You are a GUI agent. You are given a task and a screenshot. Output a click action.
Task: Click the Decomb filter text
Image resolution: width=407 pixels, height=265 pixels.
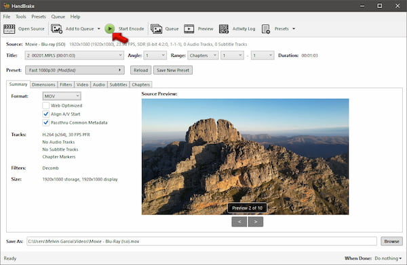click(50, 168)
